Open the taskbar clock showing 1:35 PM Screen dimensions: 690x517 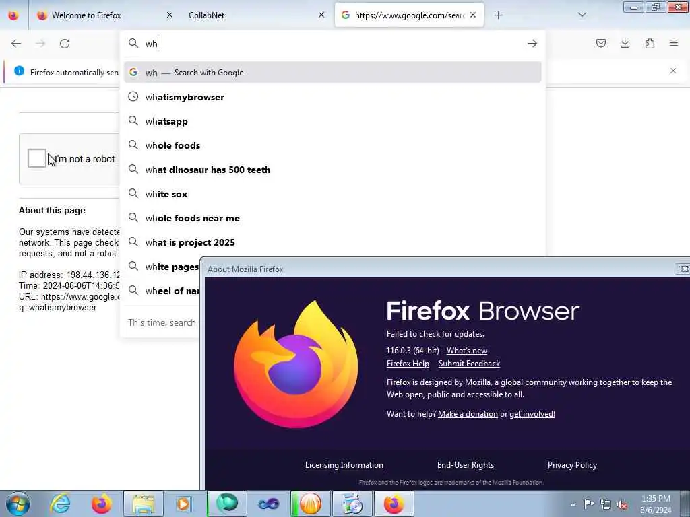point(656,504)
